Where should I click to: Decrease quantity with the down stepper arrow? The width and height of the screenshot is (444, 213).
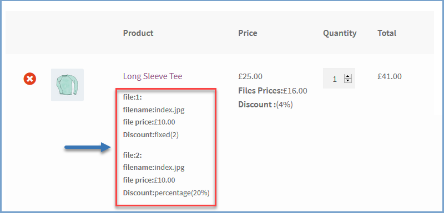[347, 81]
